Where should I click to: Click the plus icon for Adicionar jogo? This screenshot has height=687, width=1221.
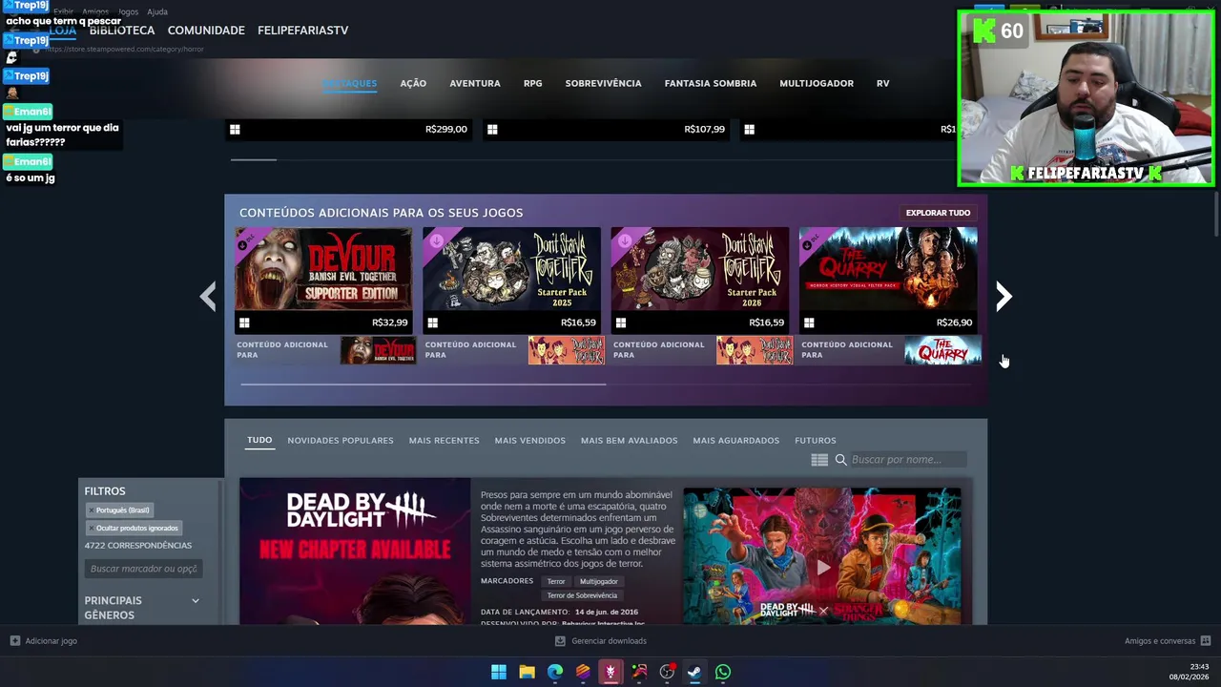pyautogui.click(x=14, y=641)
